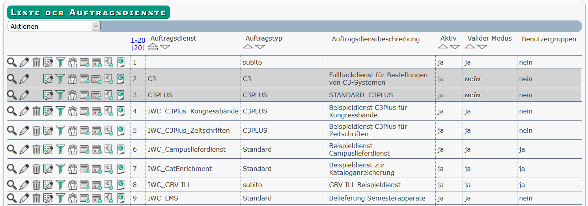
Task: Open the Aktionen dropdown menu
Action: (54, 26)
